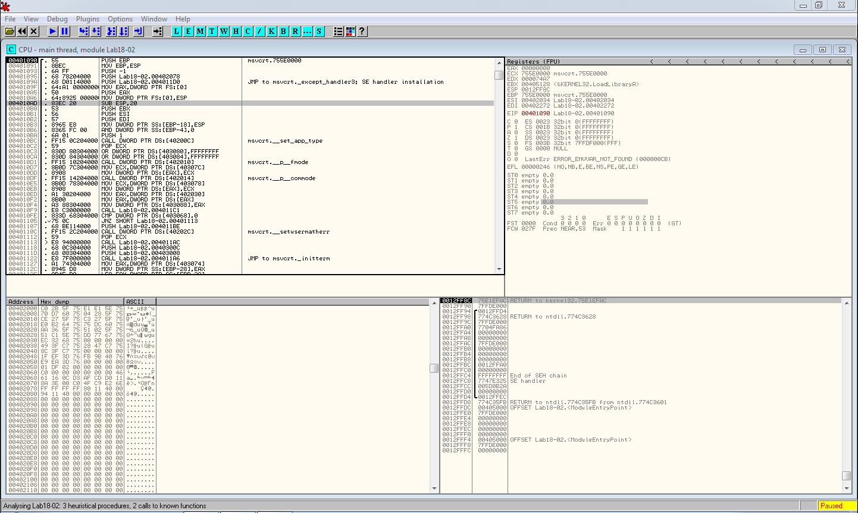Select the stack row RETURN to kernel32.75E1EFAC
The image size is (858, 513).
point(641,301)
